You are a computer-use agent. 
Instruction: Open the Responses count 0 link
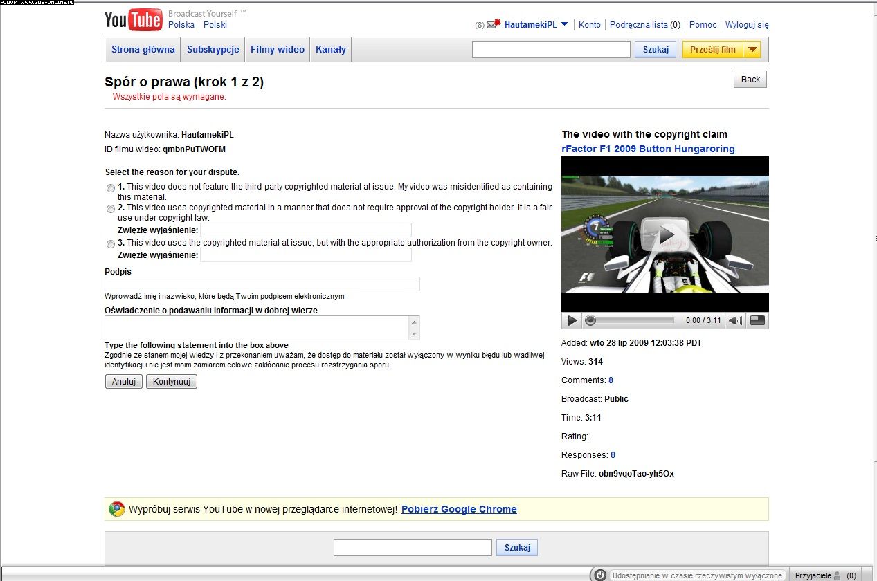(x=613, y=455)
